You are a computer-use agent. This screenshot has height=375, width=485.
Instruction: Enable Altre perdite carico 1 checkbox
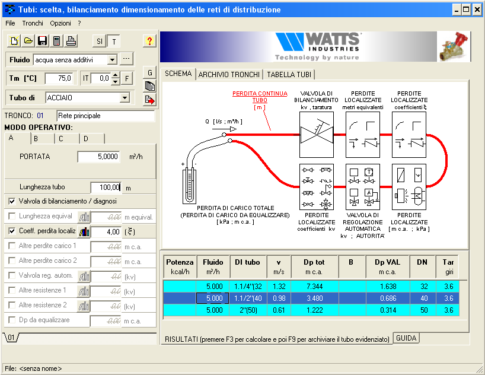click(12, 246)
